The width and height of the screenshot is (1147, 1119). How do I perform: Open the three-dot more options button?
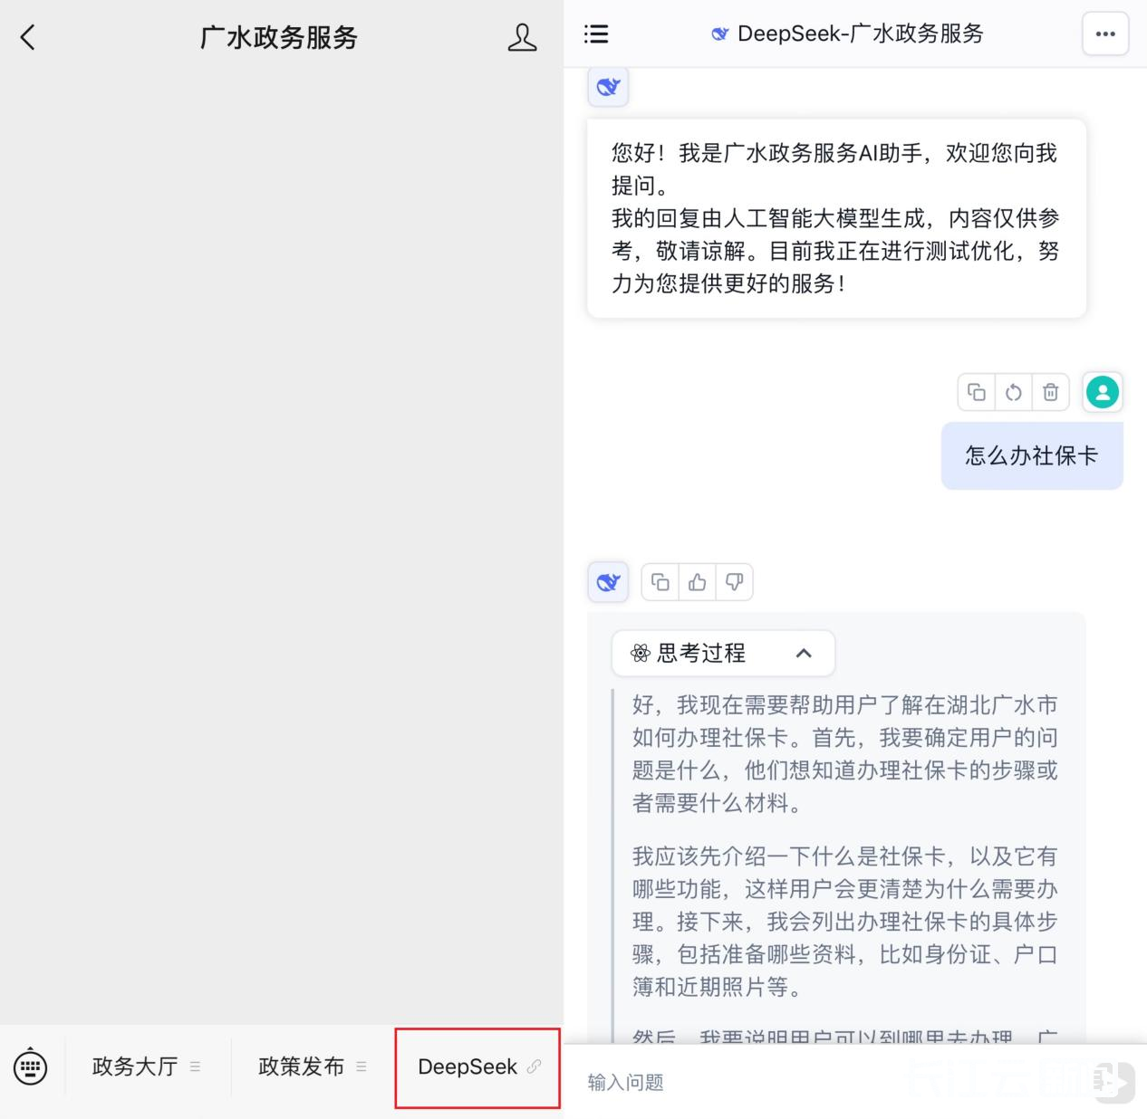point(1105,34)
